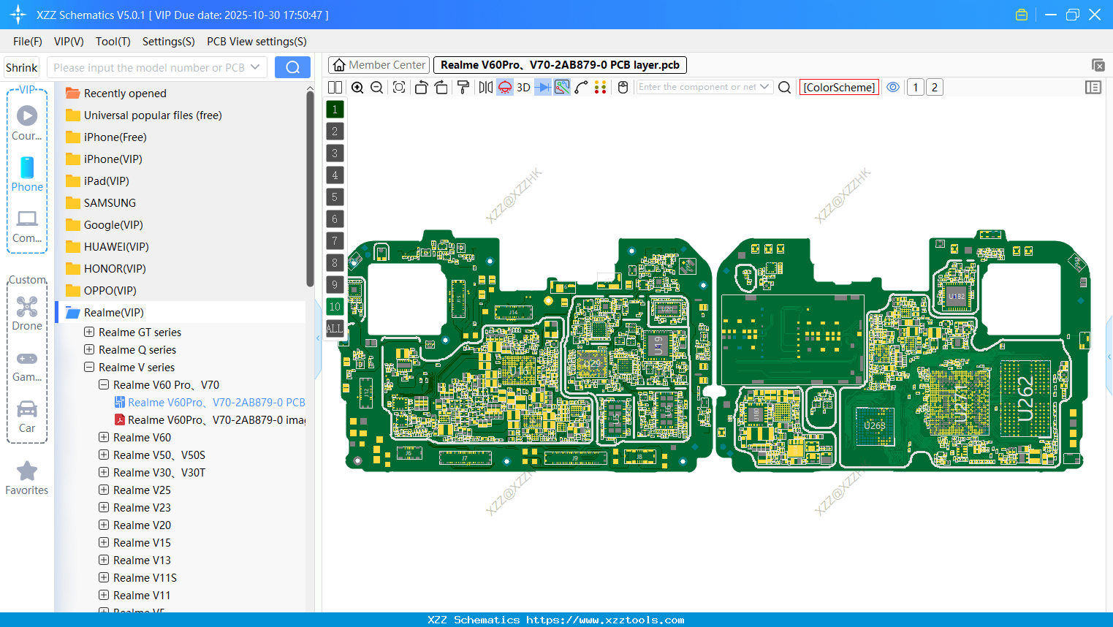Viewport: 1113px width, 627px height.
Task: Expand Realme V25 node
Action: click(104, 490)
